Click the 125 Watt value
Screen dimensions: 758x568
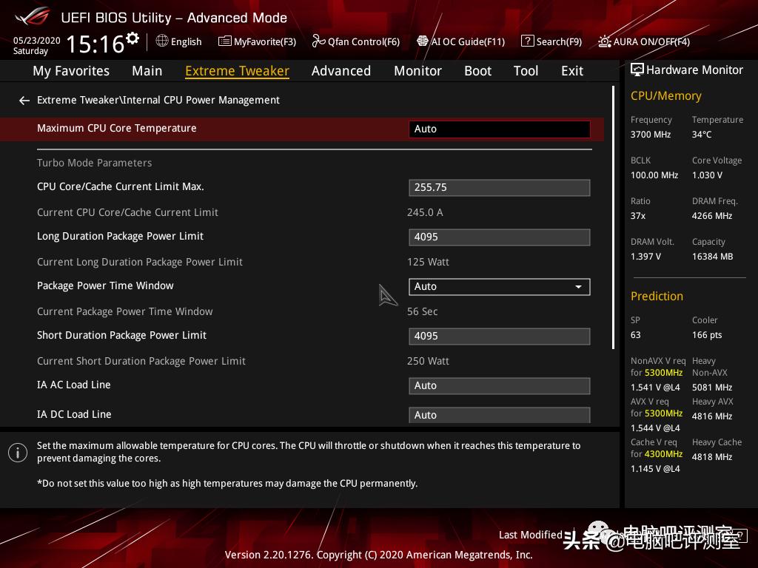(x=428, y=263)
